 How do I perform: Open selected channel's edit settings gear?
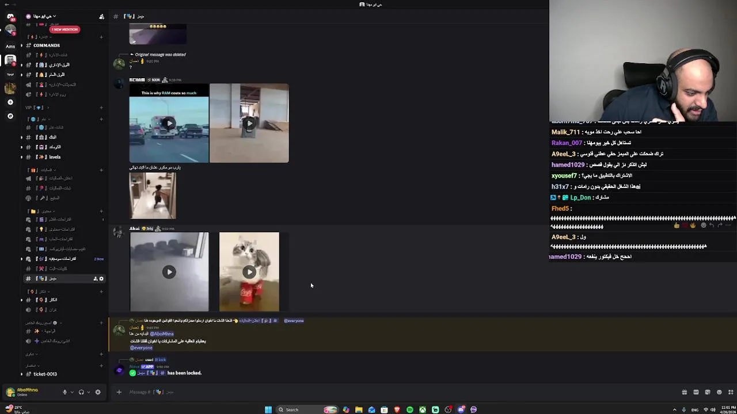[101, 279]
